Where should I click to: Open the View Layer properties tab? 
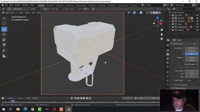coord(167,58)
